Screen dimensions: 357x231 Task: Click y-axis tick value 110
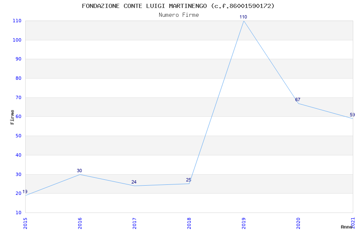17,21
